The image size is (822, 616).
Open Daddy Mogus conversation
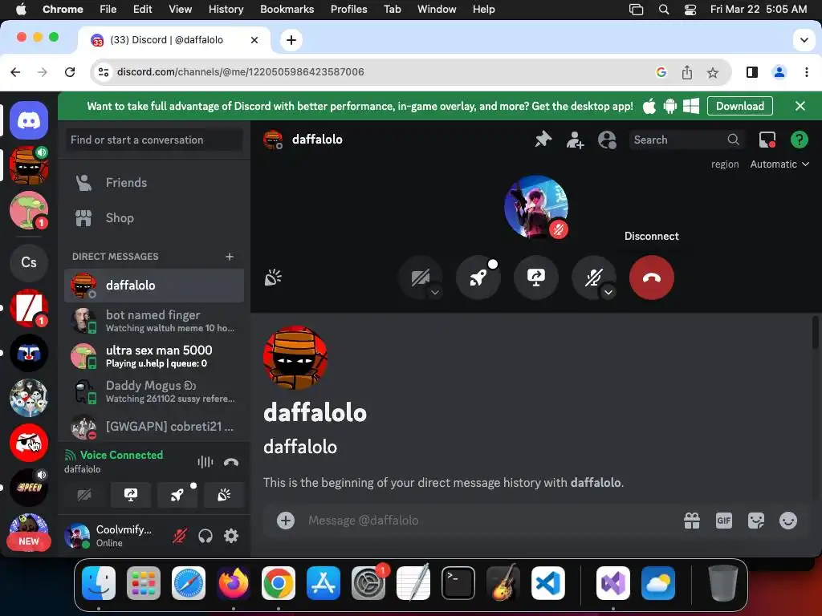154,391
